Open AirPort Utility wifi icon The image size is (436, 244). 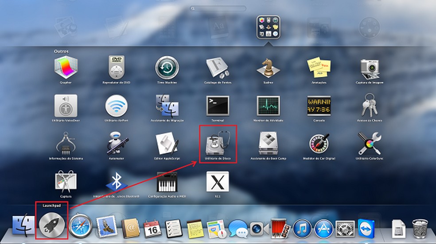117,106
